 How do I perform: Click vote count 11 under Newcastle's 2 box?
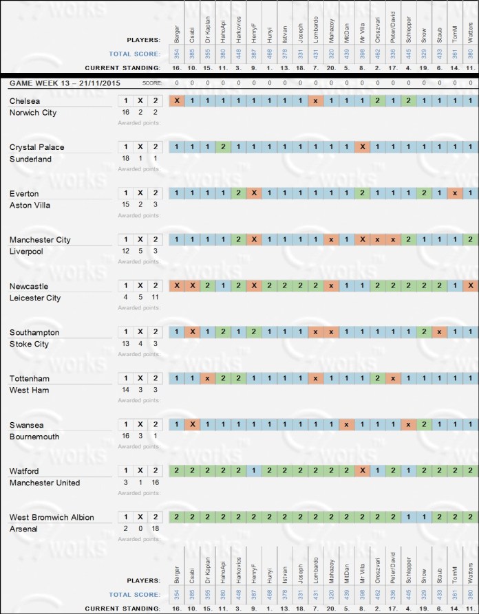click(x=156, y=297)
